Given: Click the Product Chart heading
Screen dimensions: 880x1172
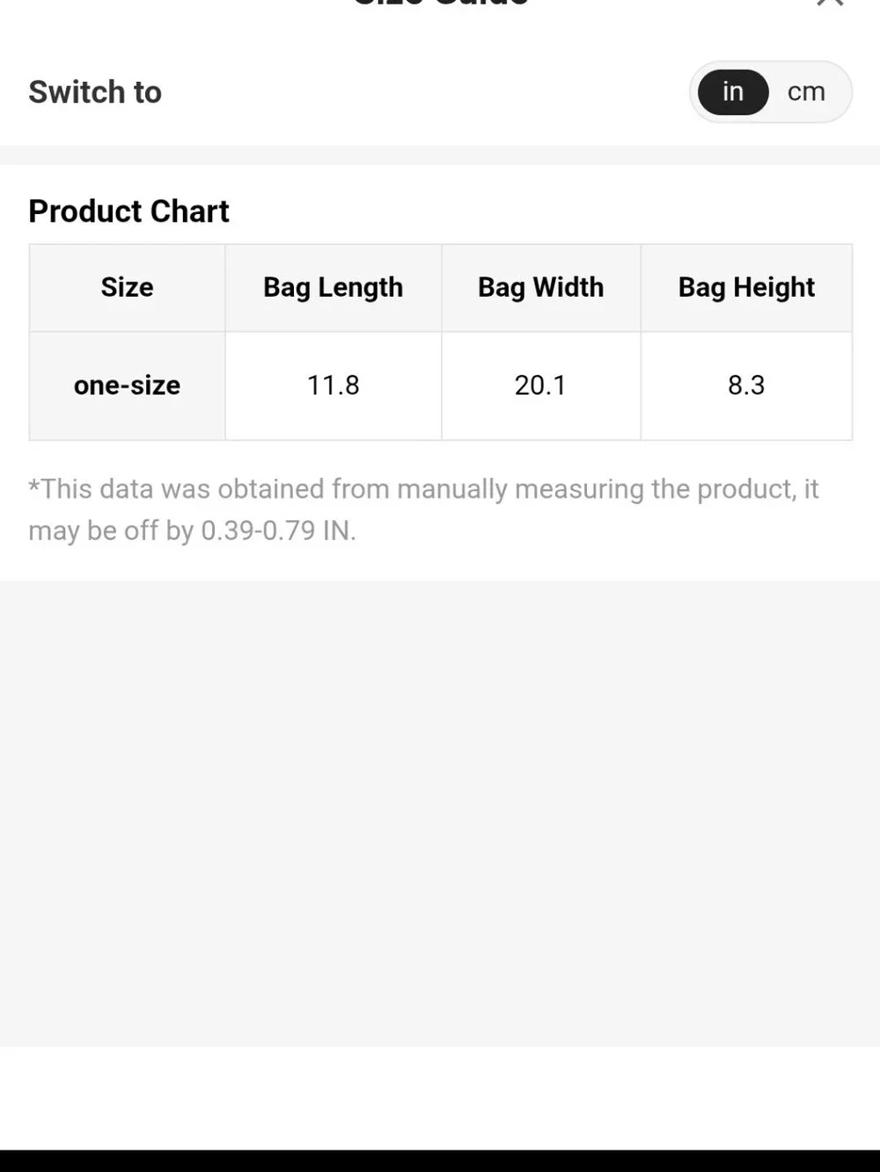Looking at the screenshot, I should pos(128,211).
